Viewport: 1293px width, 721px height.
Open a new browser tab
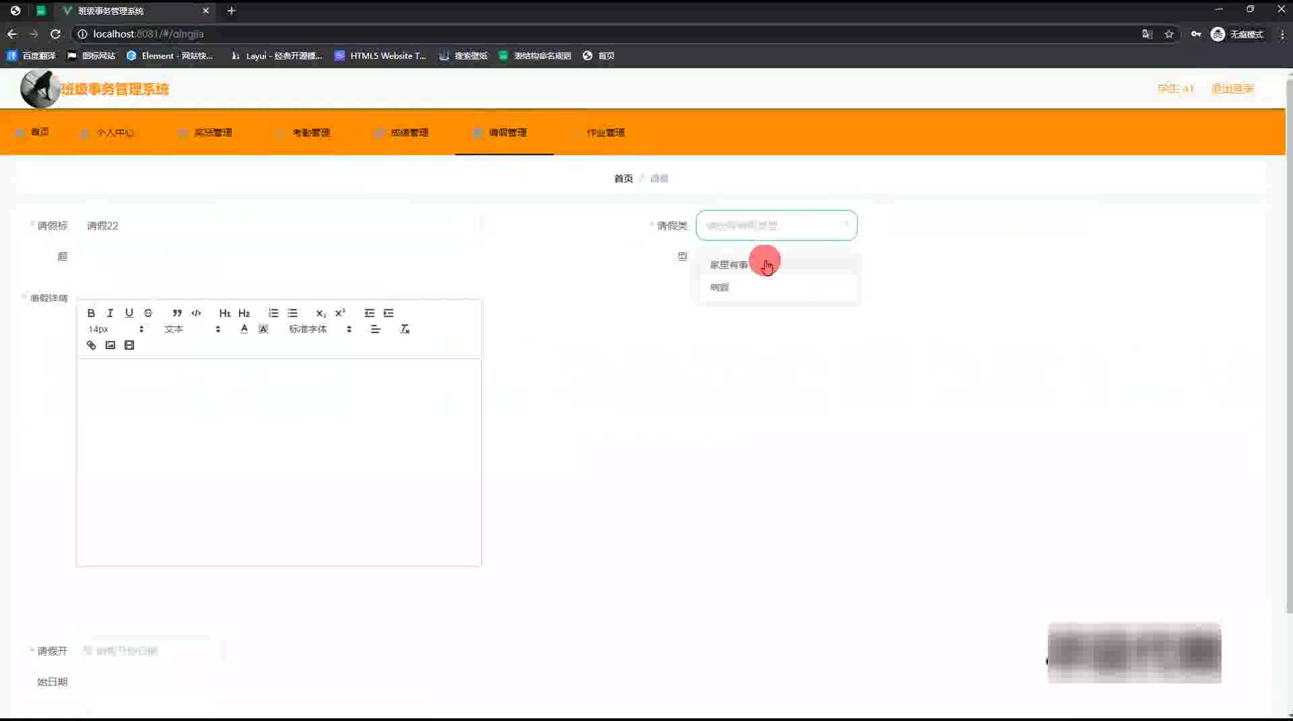pyautogui.click(x=231, y=11)
